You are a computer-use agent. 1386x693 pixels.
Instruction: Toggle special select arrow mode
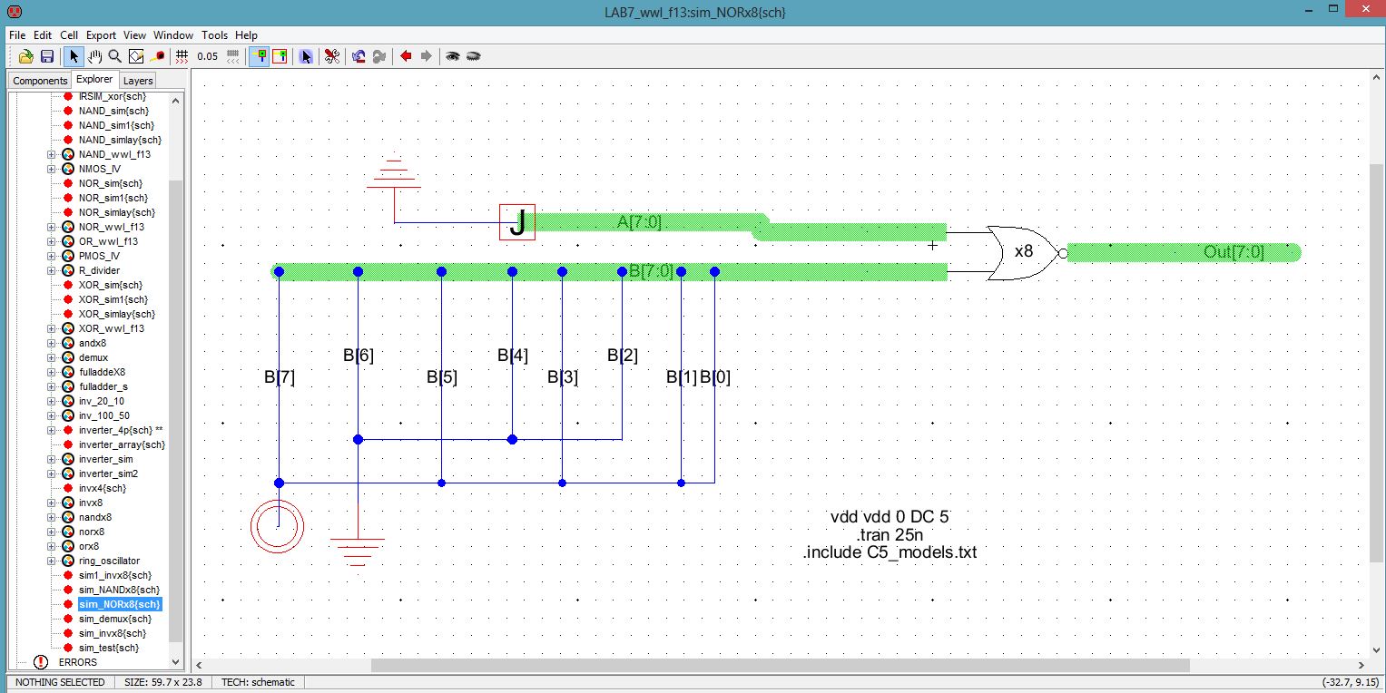coord(306,56)
